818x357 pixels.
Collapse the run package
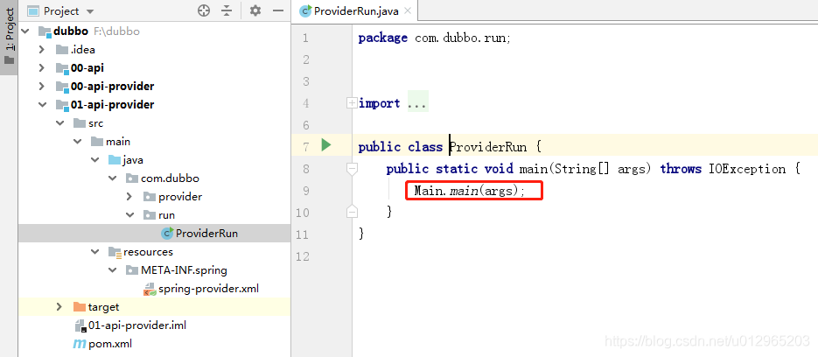pyautogui.click(x=129, y=215)
